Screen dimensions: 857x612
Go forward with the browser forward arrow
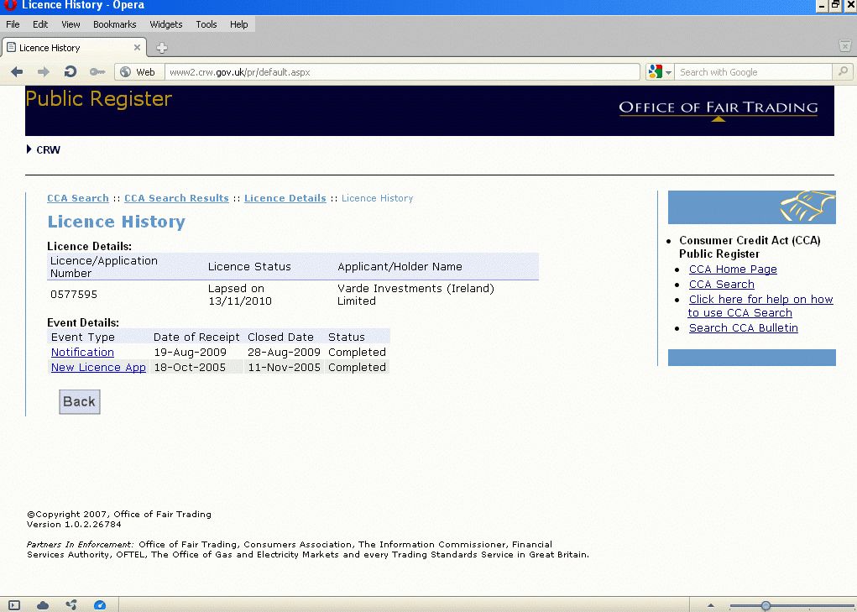click(43, 71)
